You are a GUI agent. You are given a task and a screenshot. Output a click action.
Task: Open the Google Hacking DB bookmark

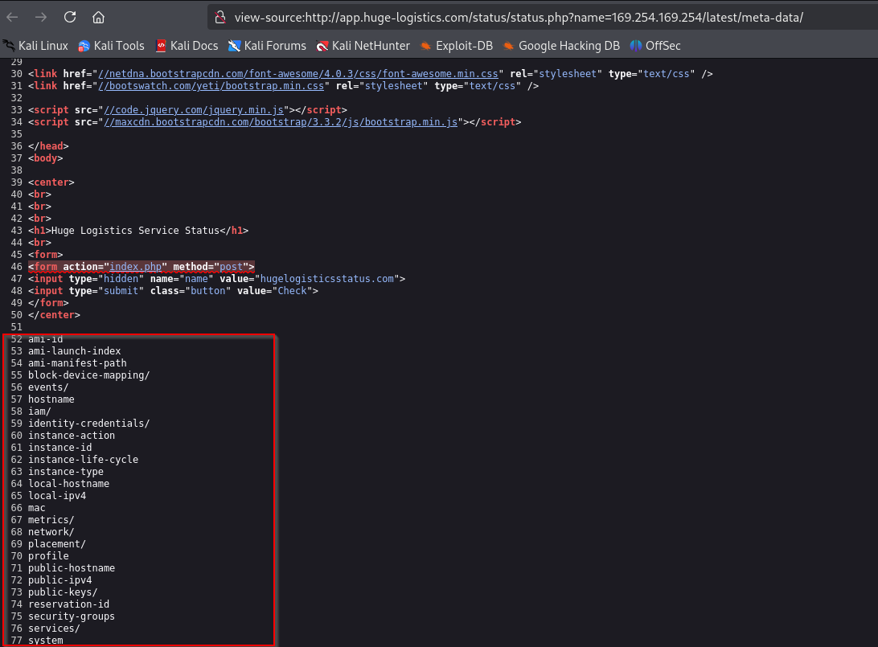(x=561, y=46)
